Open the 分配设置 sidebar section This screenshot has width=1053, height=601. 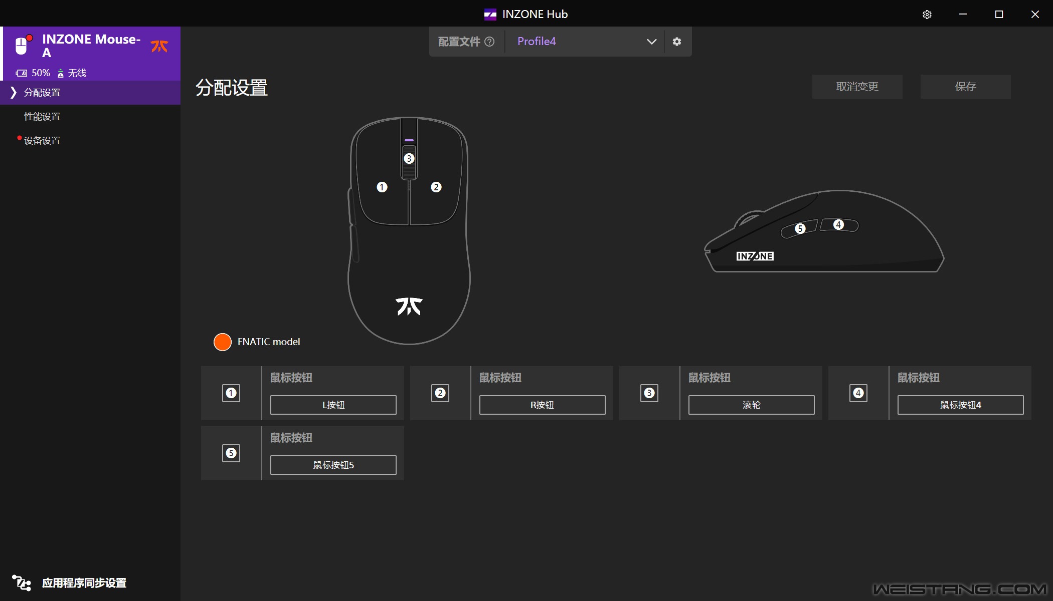point(90,93)
